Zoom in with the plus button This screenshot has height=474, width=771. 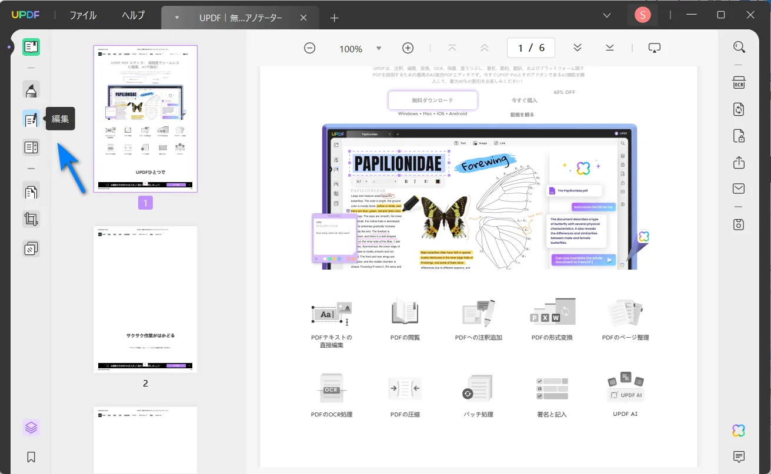coord(408,48)
